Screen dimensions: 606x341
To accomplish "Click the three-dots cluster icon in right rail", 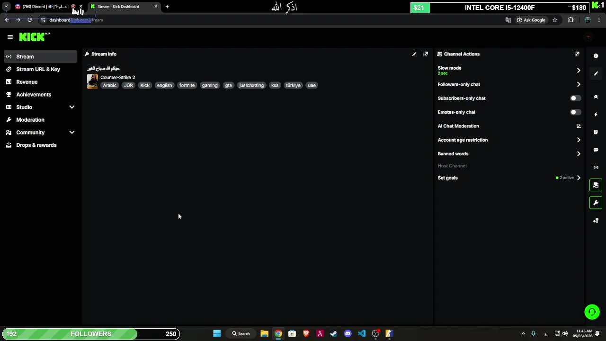I will (596, 221).
